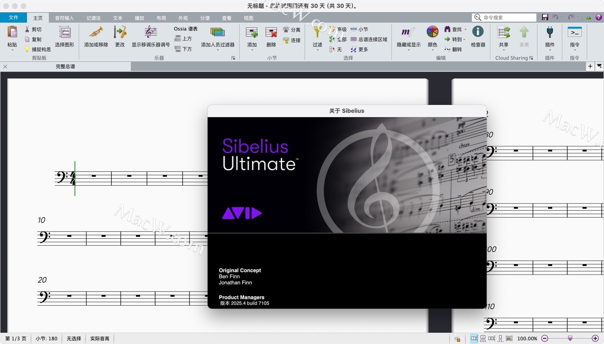604x344 pixels.
Task: Select 无 (None) in the Select group
Action: [x=335, y=49]
